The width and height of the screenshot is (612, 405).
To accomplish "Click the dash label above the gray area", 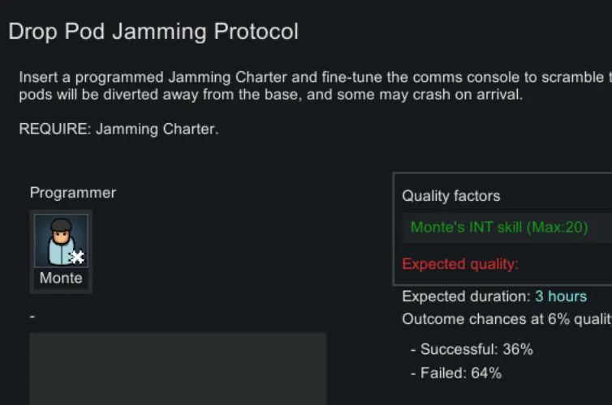I will (32, 316).
